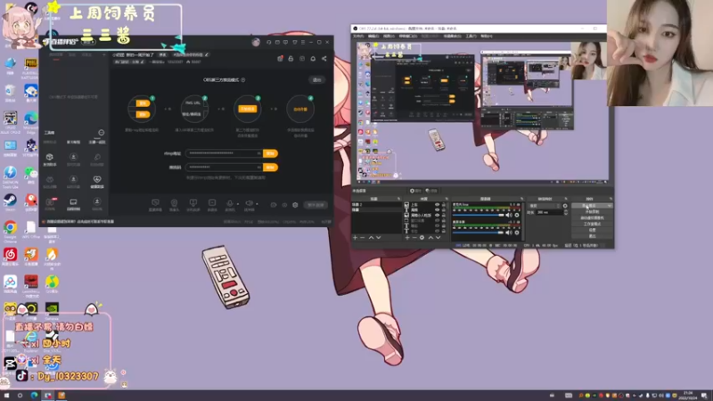
Task: Toggle visibility eye of the fourth OBS source
Action: [438, 220]
